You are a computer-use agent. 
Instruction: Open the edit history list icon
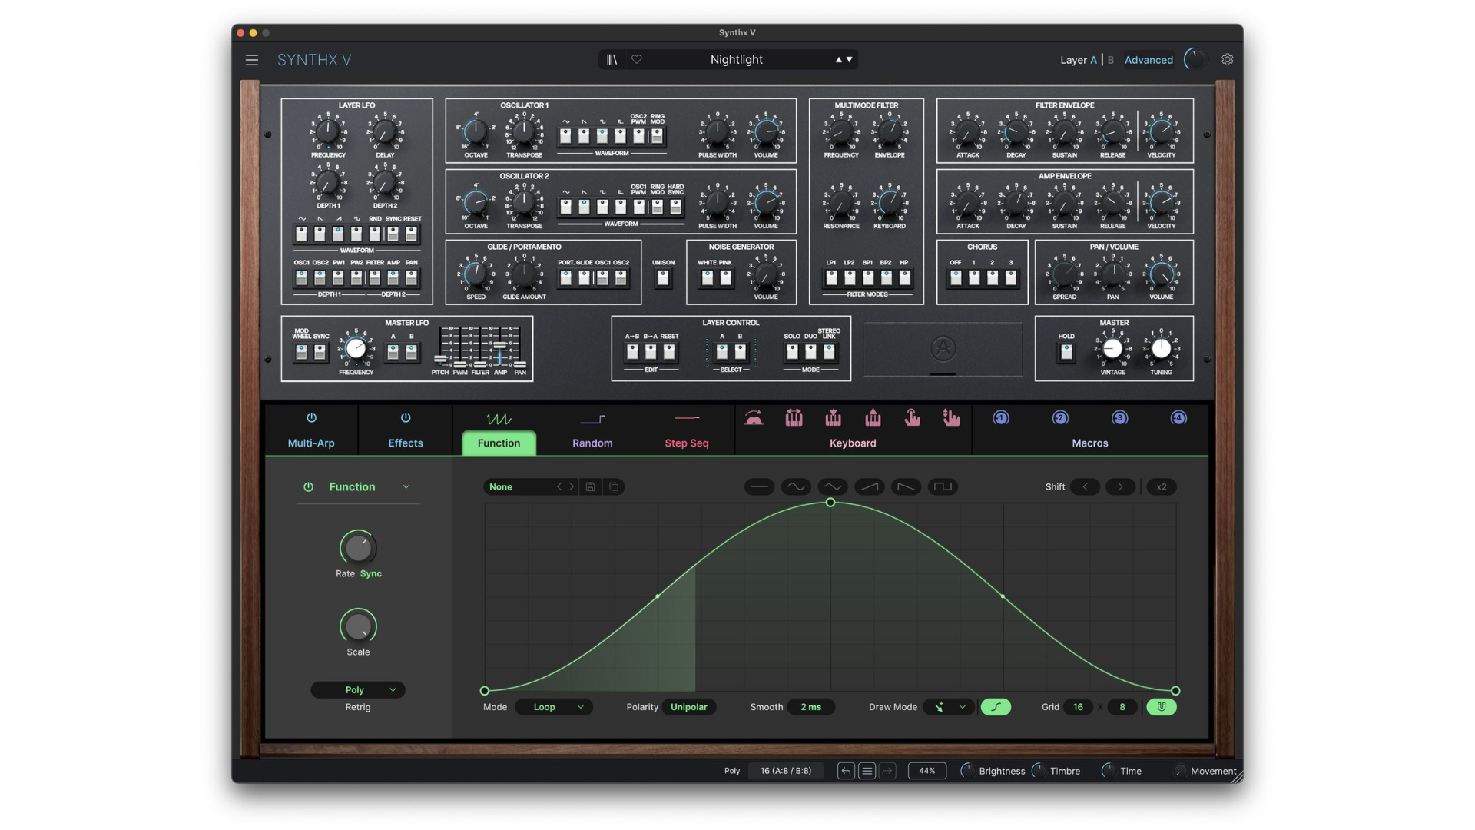[x=867, y=771]
